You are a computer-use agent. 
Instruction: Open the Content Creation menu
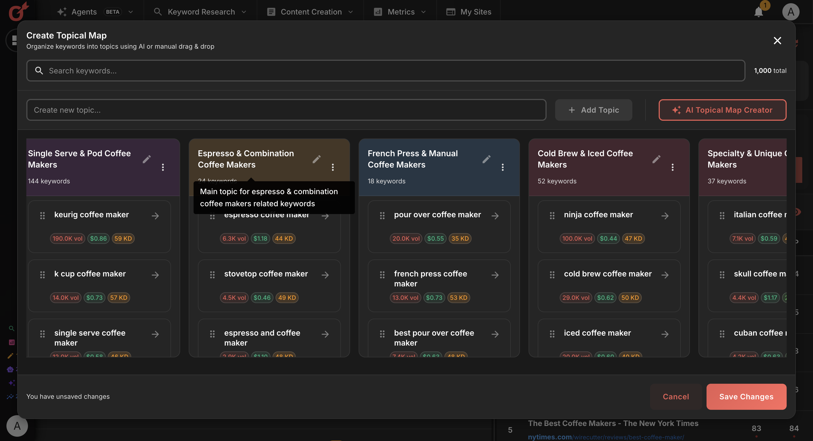pyautogui.click(x=351, y=12)
